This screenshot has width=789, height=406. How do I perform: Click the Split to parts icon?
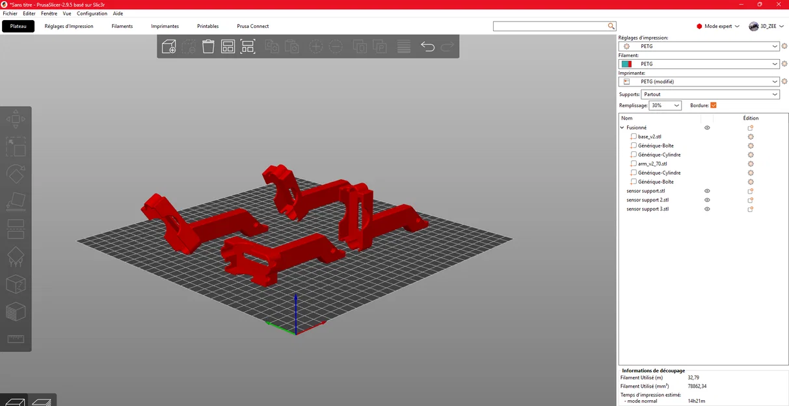[380, 46]
